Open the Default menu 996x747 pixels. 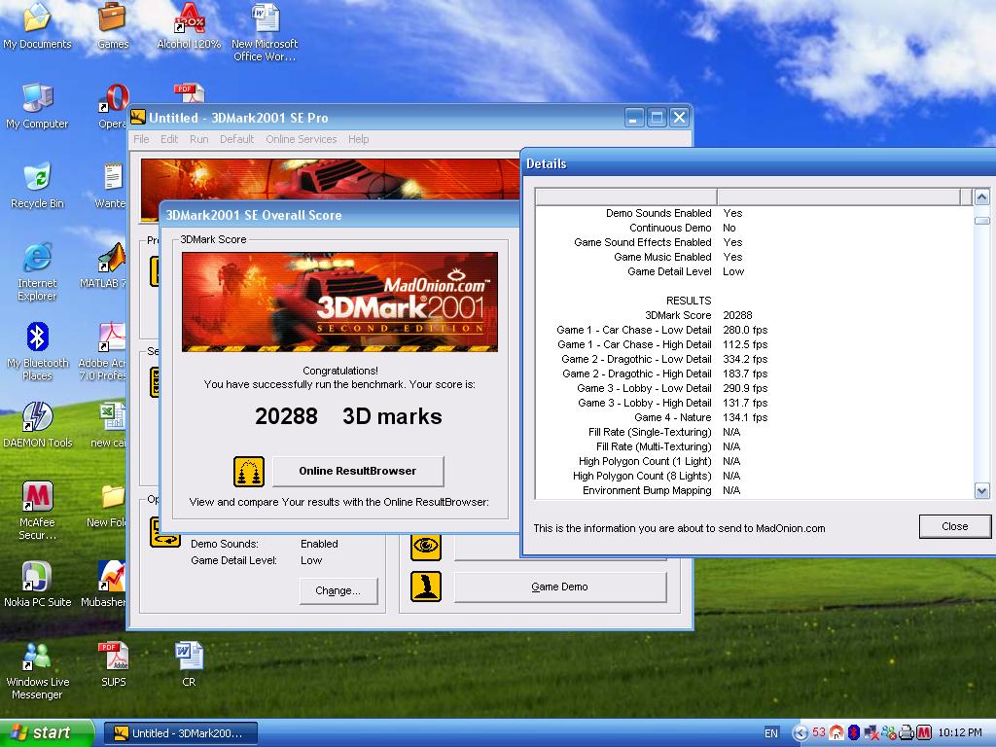237,139
